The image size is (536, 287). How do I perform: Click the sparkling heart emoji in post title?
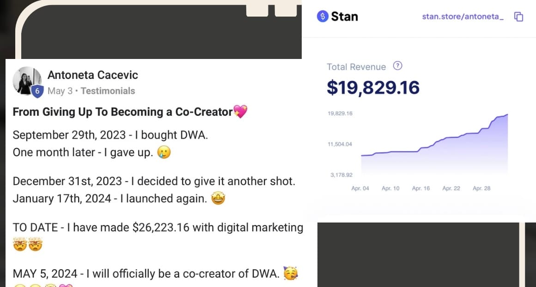pos(240,111)
